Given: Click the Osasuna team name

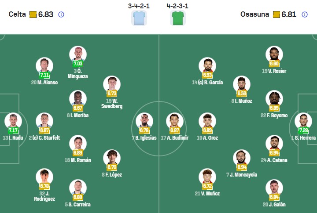Looking at the screenshot, I should click(254, 14).
